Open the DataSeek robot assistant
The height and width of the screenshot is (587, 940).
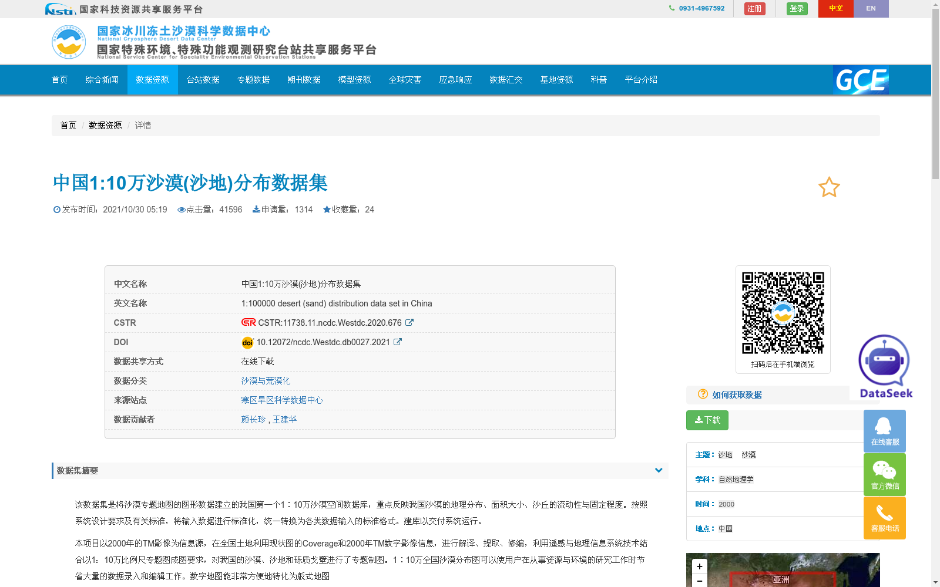click(885, 366)
